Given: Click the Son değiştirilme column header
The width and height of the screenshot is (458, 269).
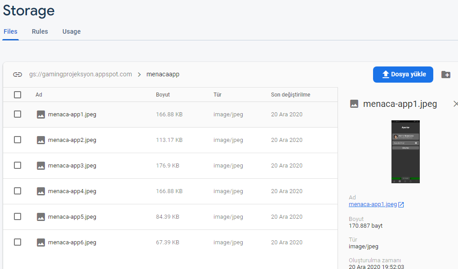Looking at the screenshot, I should [x=290, y=94].
